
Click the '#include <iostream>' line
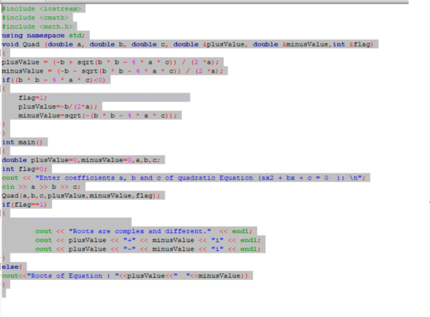[x=42, y=9]
